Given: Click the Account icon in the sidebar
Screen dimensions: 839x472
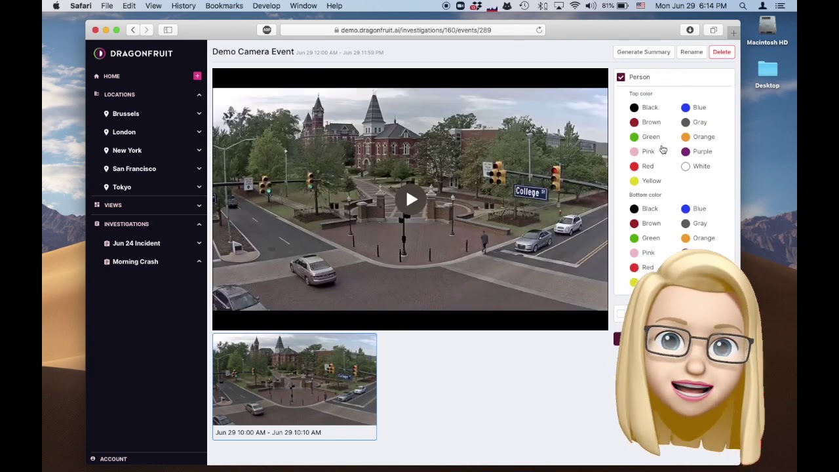Looking at the screenshot, I should 93,459.
